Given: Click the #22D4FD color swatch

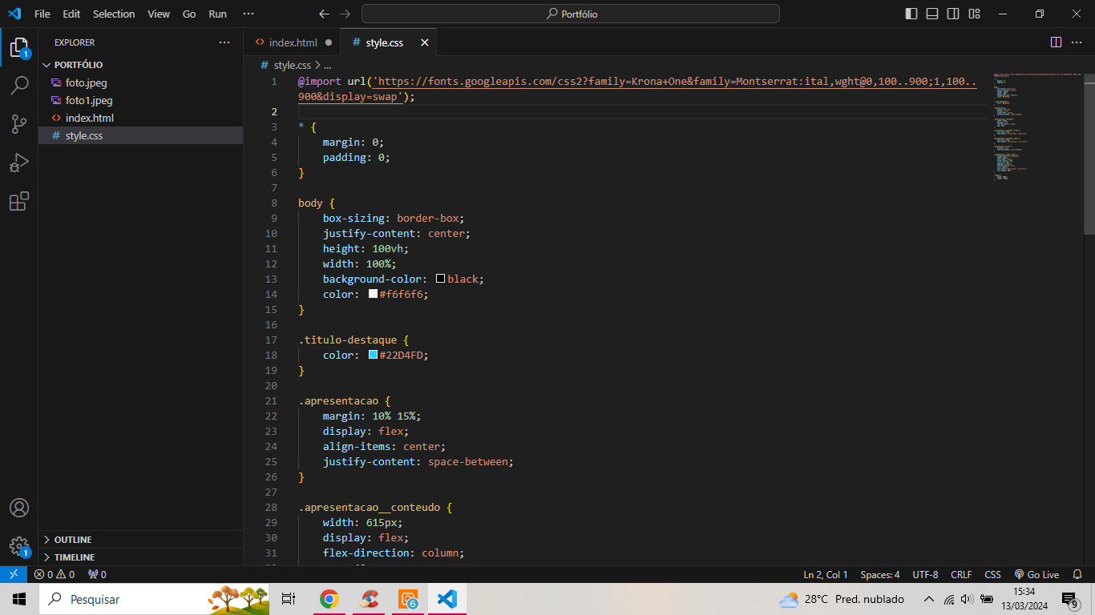Looking at the screenshot, I should (x=373, y=355).
